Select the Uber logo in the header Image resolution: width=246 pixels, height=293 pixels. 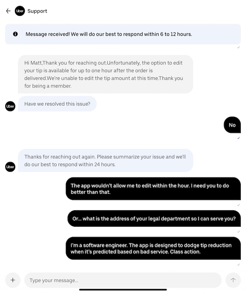pyautogui.click(x=20, y=11)
